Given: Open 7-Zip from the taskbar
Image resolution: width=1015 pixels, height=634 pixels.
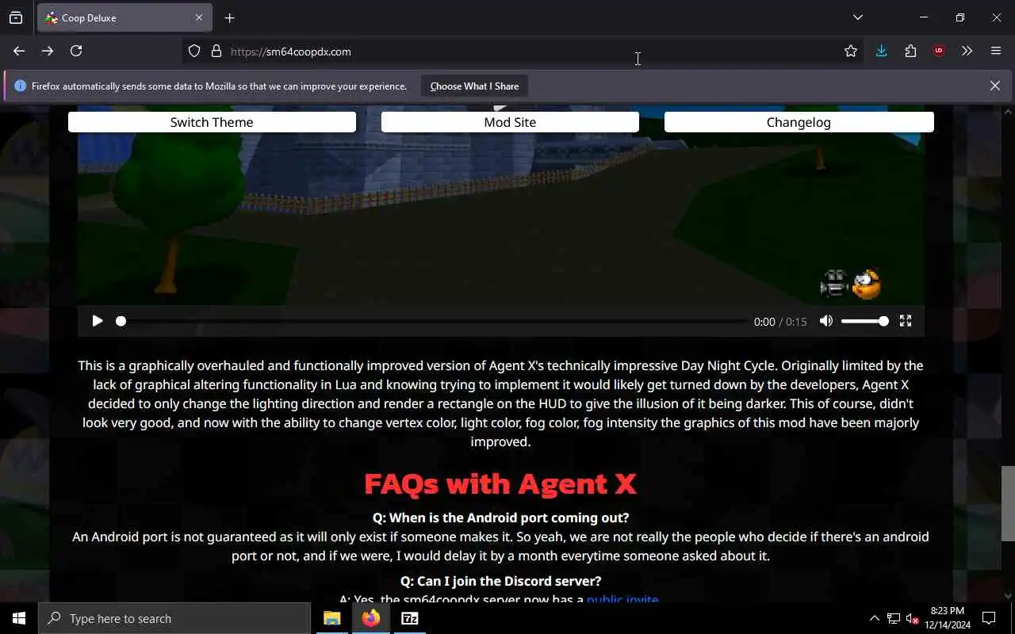Looking at the screenshot, I should [410, 618].
